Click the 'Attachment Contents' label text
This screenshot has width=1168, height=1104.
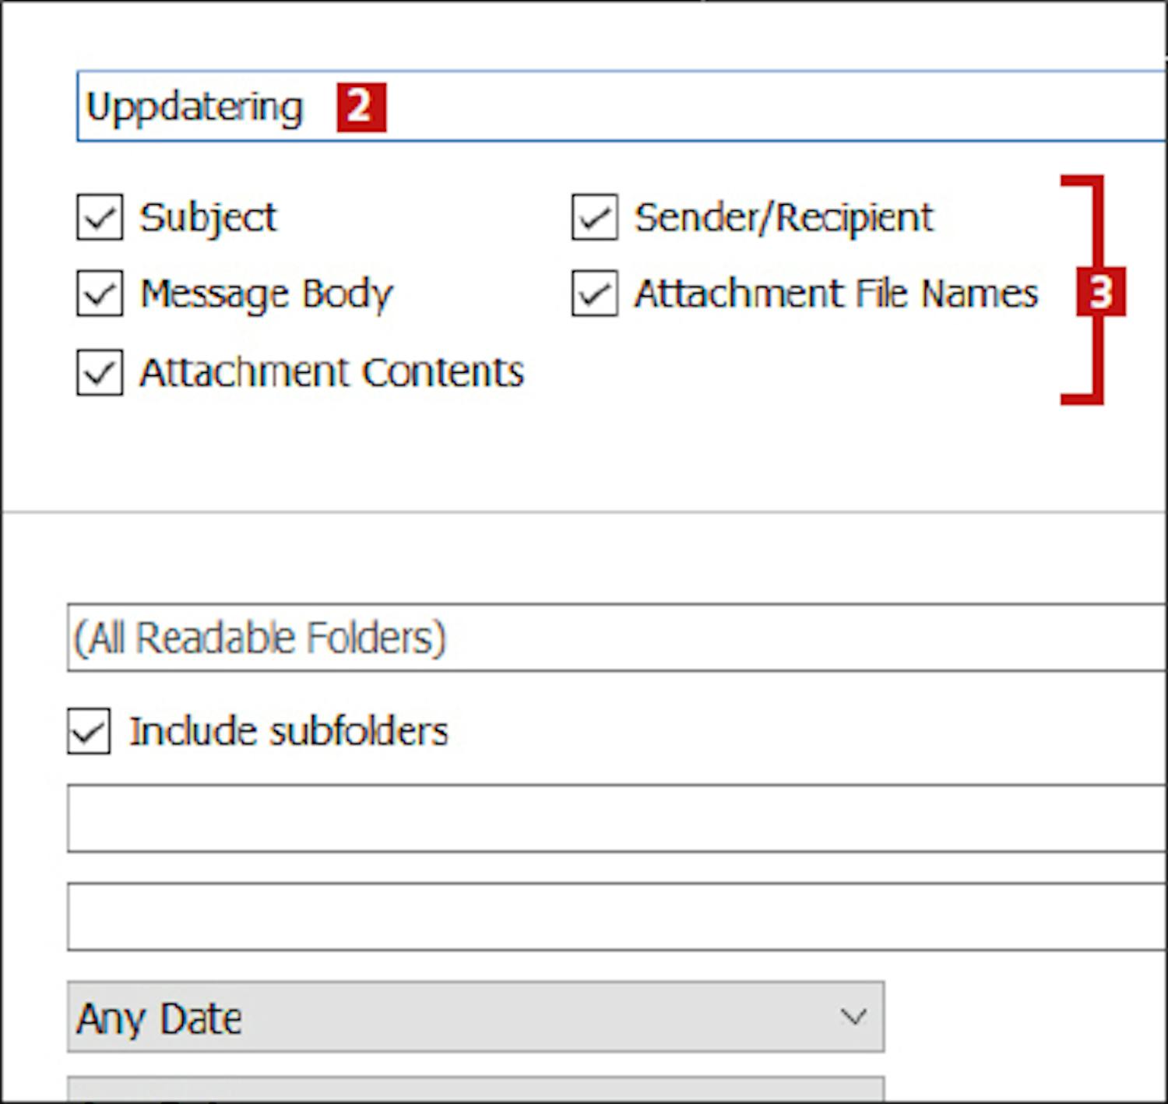tap(332, 372)
